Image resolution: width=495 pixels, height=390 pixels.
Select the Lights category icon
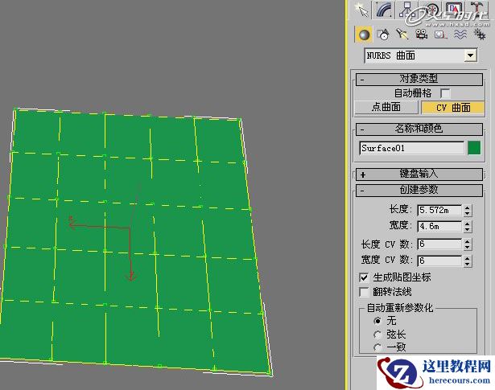(402, 35)
